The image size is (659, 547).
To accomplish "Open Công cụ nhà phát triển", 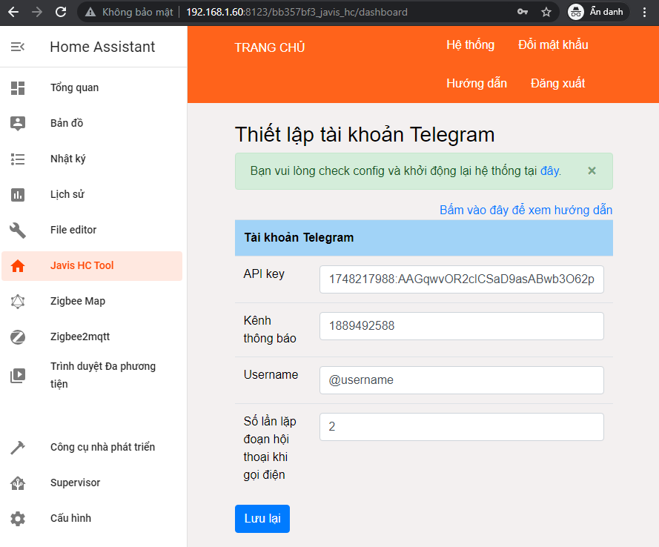I will click(x=92, y=448).
